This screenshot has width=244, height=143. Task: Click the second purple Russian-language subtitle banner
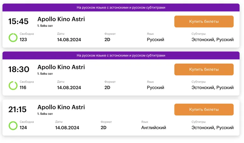[x=121, y=55]
